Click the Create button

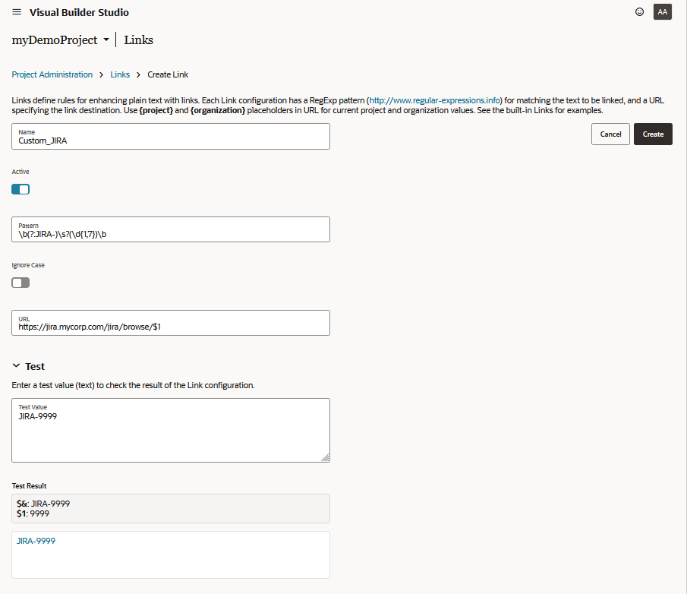[653, 134]
